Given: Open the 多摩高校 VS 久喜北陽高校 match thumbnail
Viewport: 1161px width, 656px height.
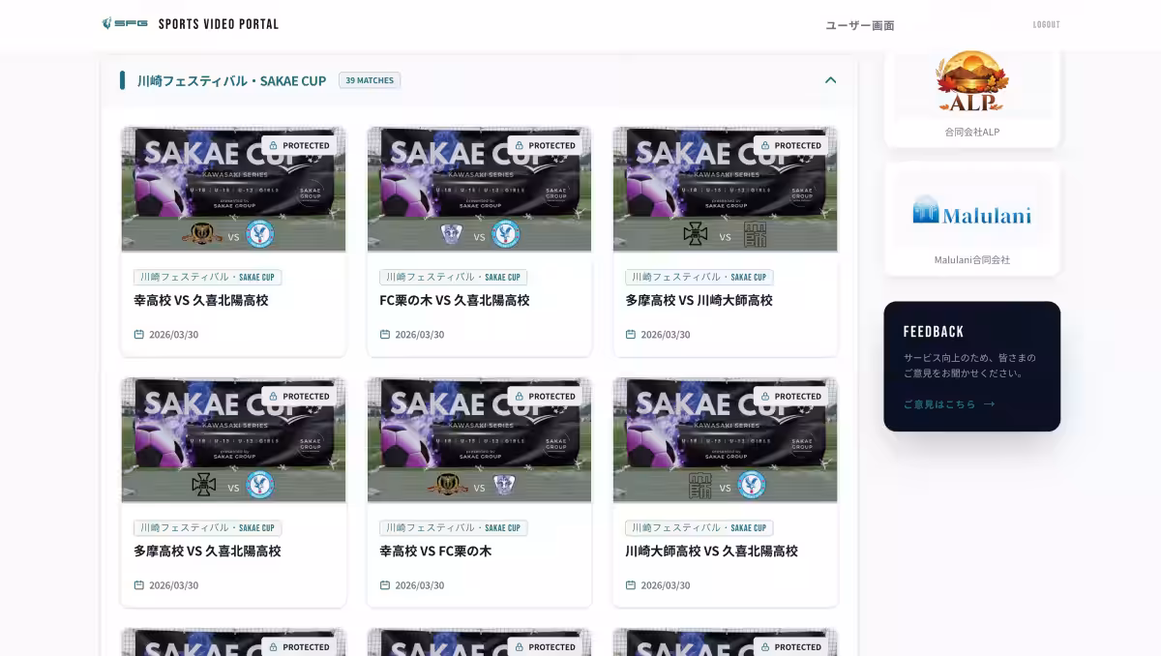Looking at the screenshot, I should (x=233, y=439).
